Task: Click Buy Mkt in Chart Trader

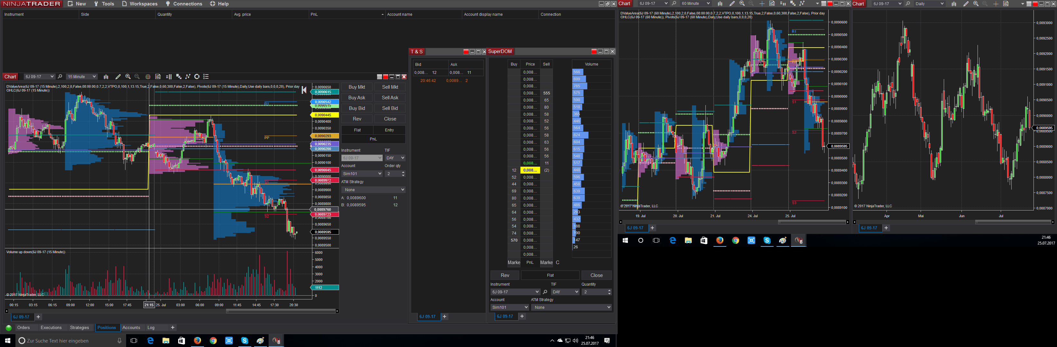Action: pos(357,87)
